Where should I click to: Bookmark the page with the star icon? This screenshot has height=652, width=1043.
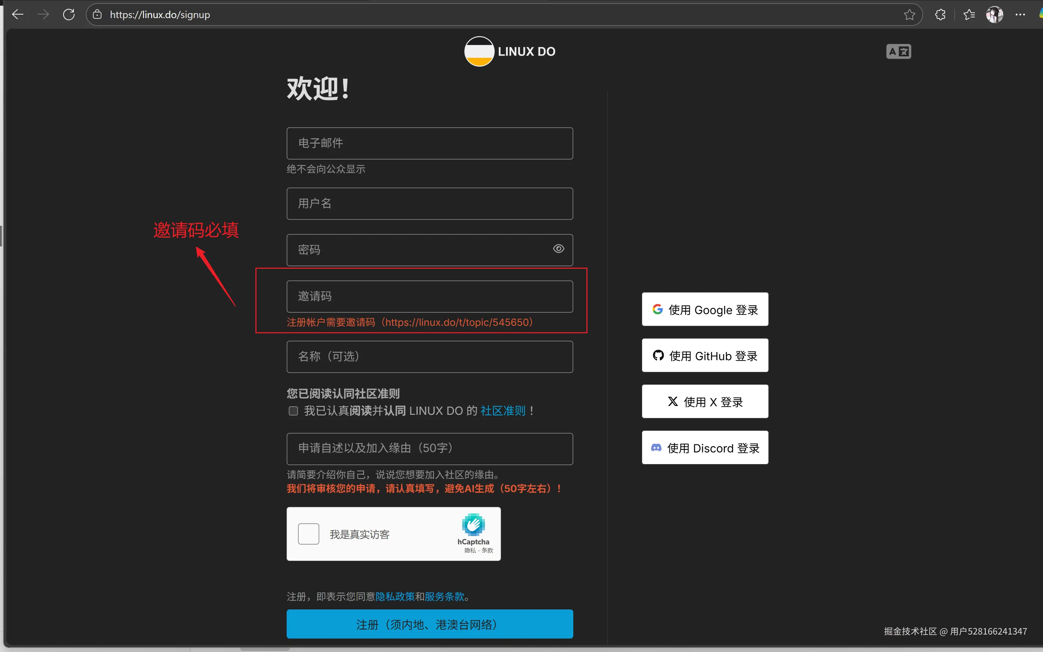(x=909, y=15)
